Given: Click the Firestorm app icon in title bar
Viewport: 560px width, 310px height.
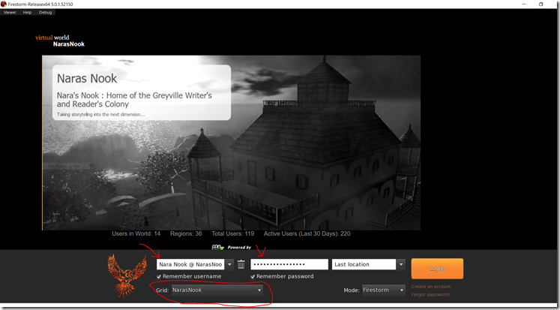Looking at the screenshot, I should point(4,4).
